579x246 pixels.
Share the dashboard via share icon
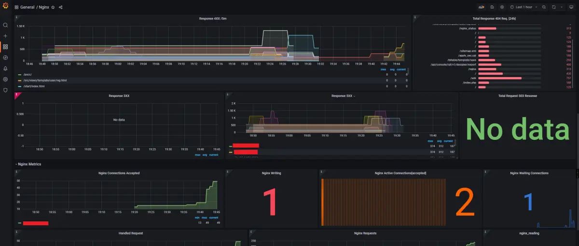tap(60, 7)
